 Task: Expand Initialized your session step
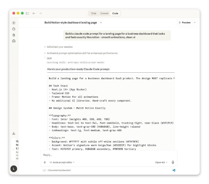58,47
